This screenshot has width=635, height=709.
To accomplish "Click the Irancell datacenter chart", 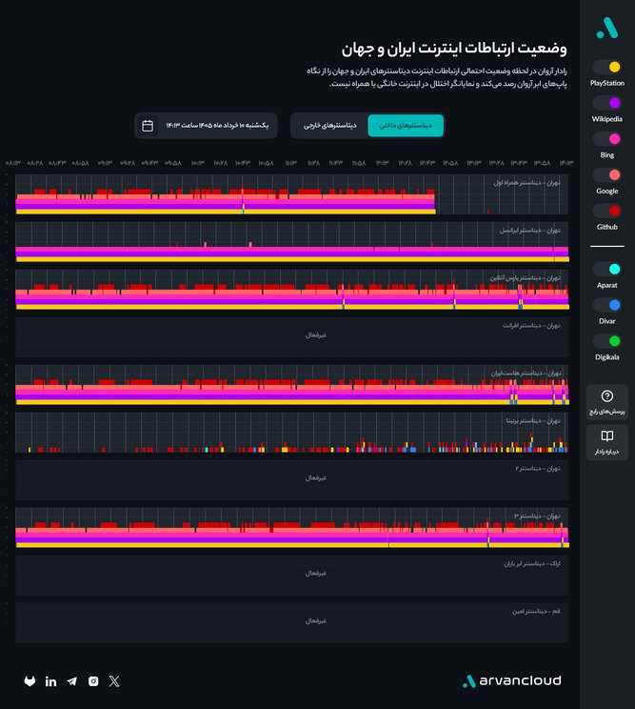I will pyautogui.click(x=291, y=242).
